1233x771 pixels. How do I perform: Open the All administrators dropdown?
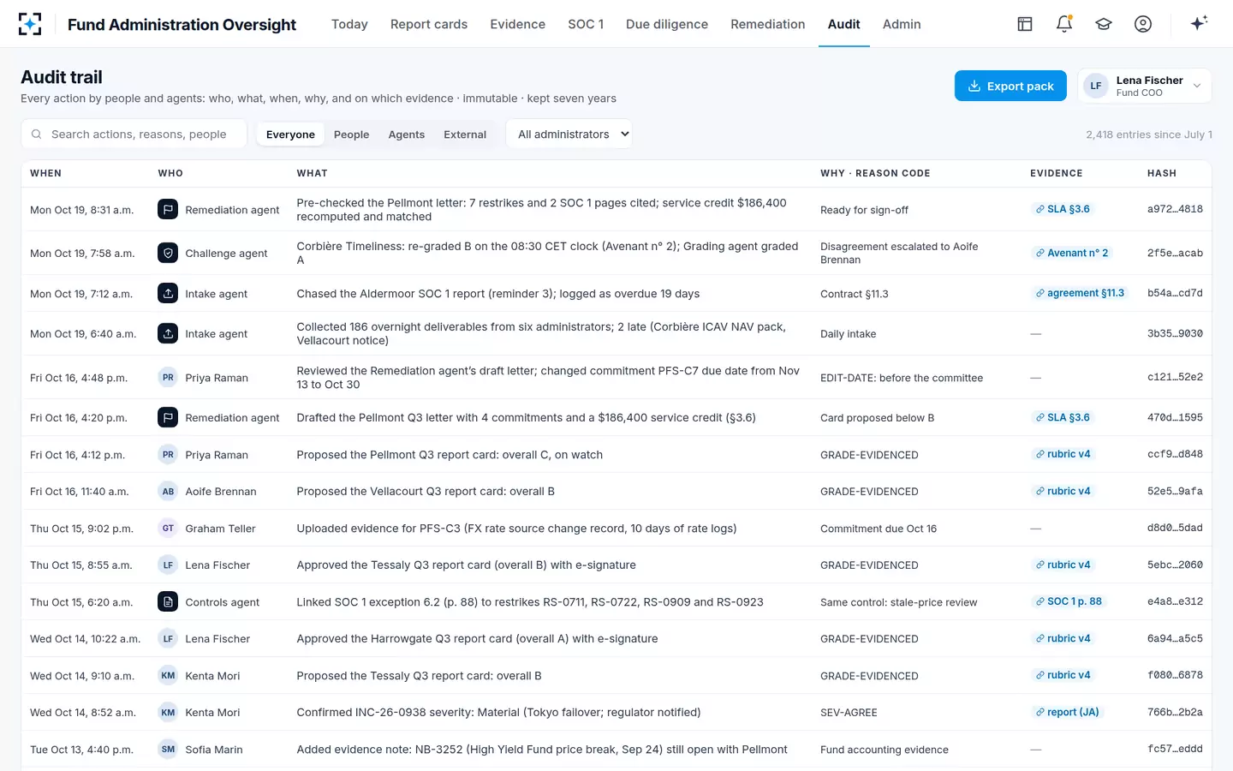tap(569, 134)
